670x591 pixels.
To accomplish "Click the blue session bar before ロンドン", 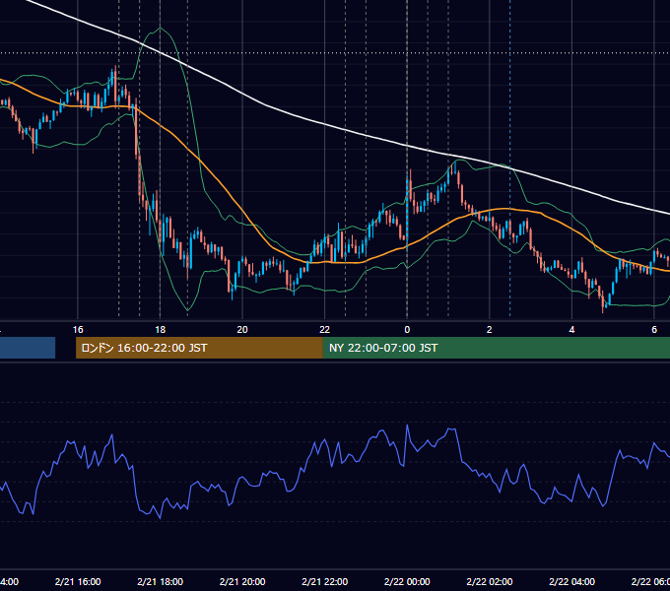I will click(28, 348).
